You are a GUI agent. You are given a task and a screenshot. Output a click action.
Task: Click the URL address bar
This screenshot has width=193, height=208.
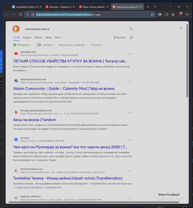point(90,15)
